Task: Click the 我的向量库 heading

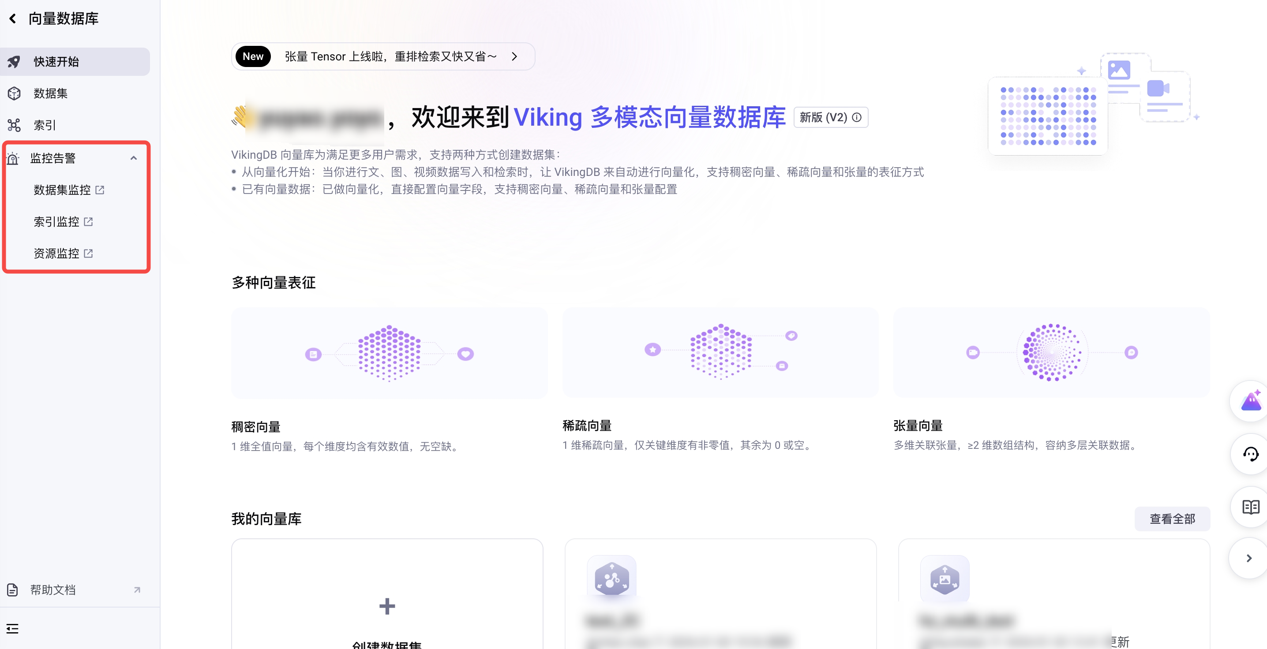Action: point(266,518)
